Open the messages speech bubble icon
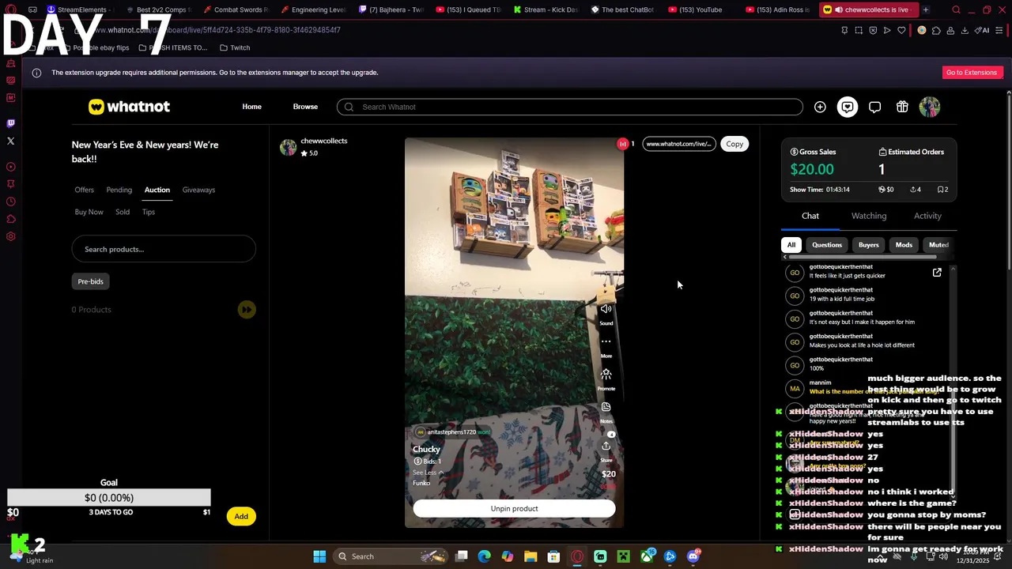 tap(874, 107)
